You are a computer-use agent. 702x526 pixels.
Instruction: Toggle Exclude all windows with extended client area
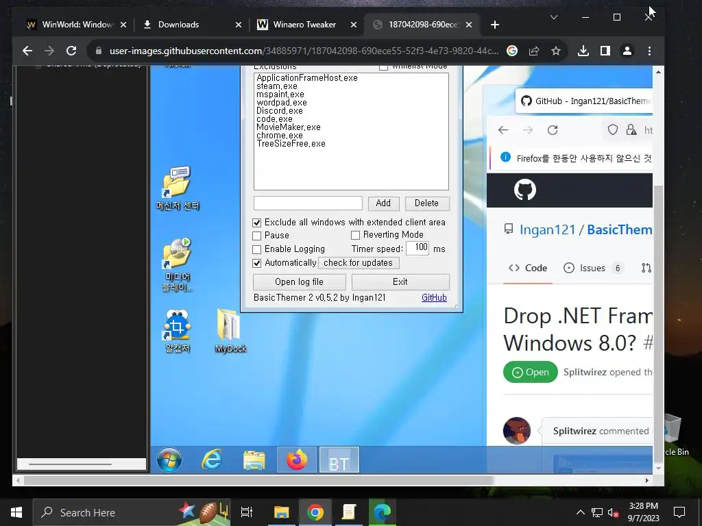click(x=257, y=223)
